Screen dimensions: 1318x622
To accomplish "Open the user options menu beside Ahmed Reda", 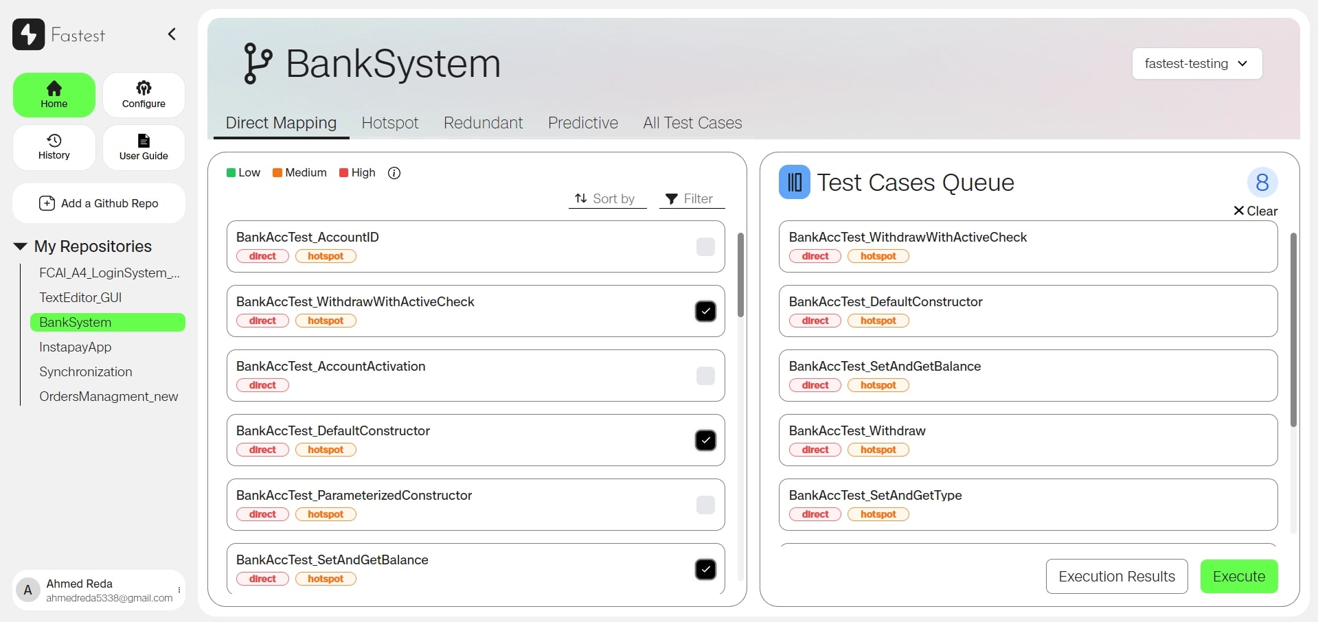I will pos(179,590).
